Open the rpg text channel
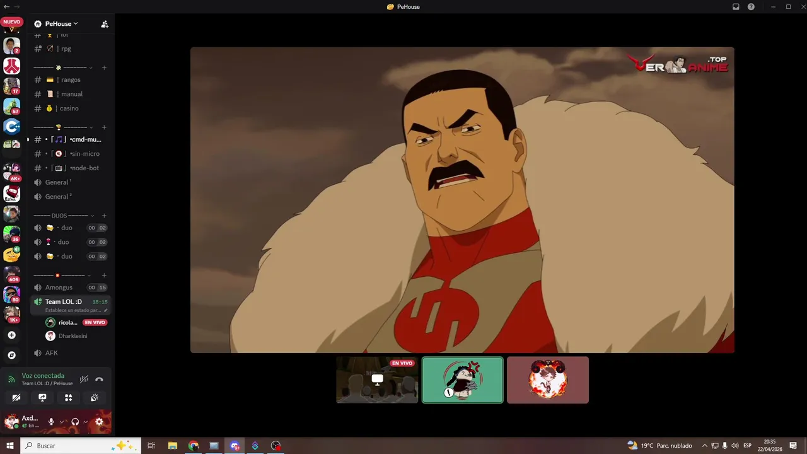 (x=70, y=49)
